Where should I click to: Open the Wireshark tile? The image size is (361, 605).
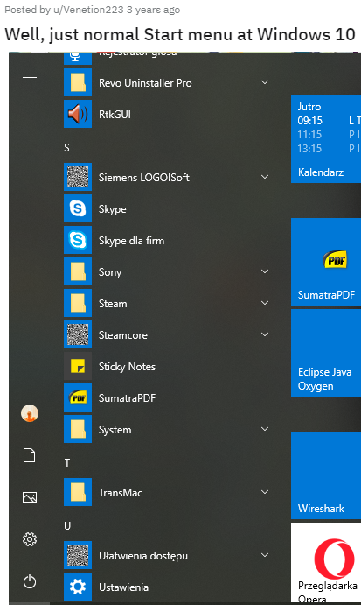pos(326,475)
